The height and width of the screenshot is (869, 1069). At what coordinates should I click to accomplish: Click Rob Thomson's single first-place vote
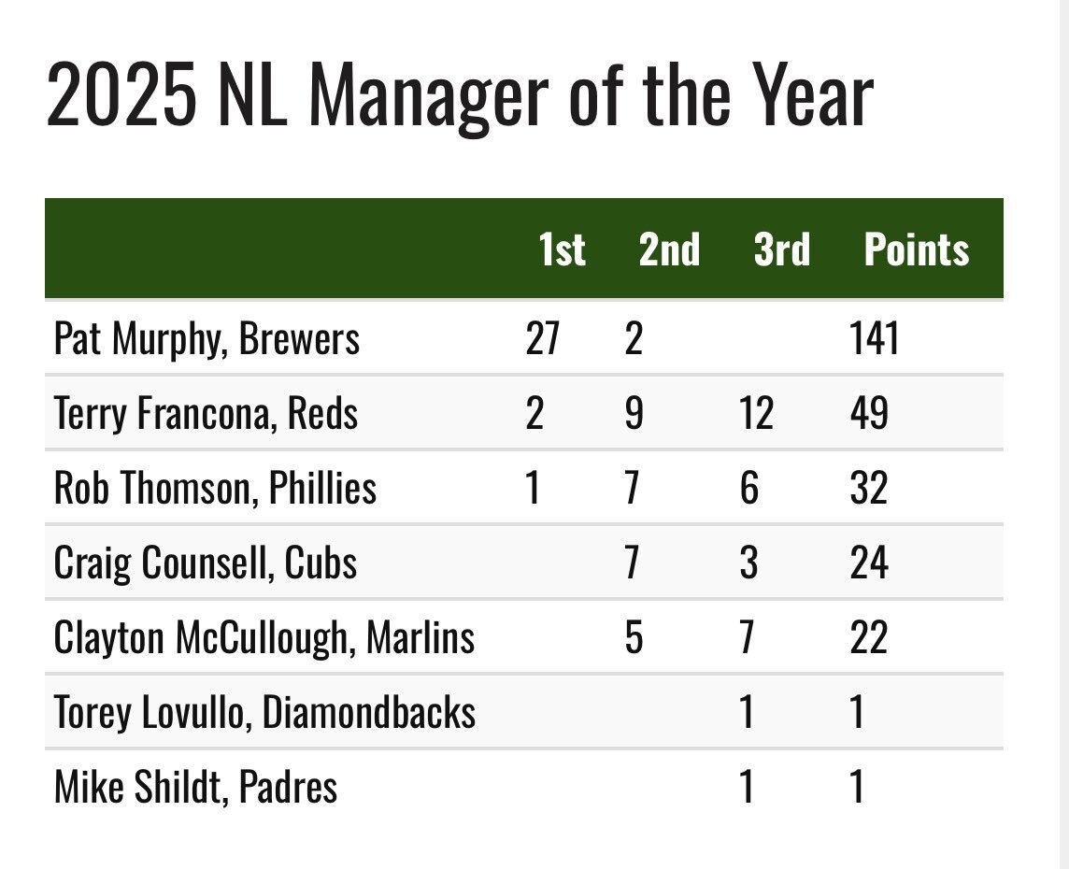(533, 488)
